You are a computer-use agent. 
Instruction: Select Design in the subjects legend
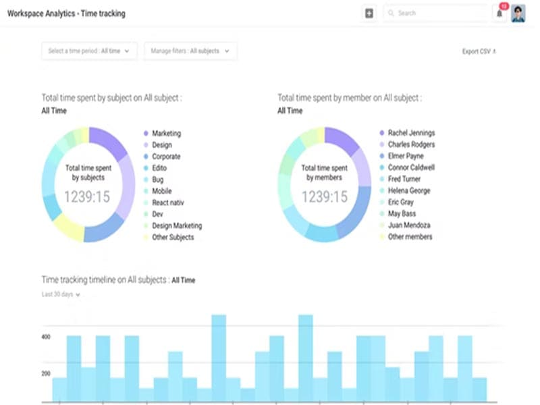[162, 145]
